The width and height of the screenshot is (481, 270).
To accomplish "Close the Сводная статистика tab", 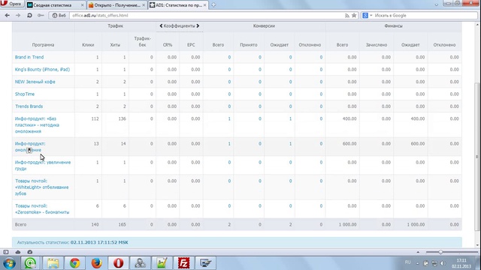I will tap(82, 5).
